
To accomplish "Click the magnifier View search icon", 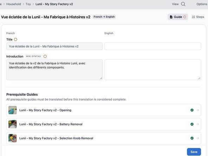I will 183,4.
